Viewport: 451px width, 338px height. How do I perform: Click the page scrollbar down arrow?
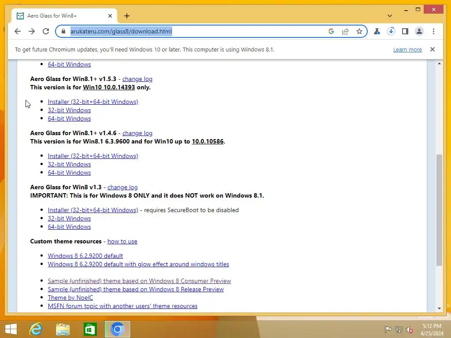click(x=439, y=309)
